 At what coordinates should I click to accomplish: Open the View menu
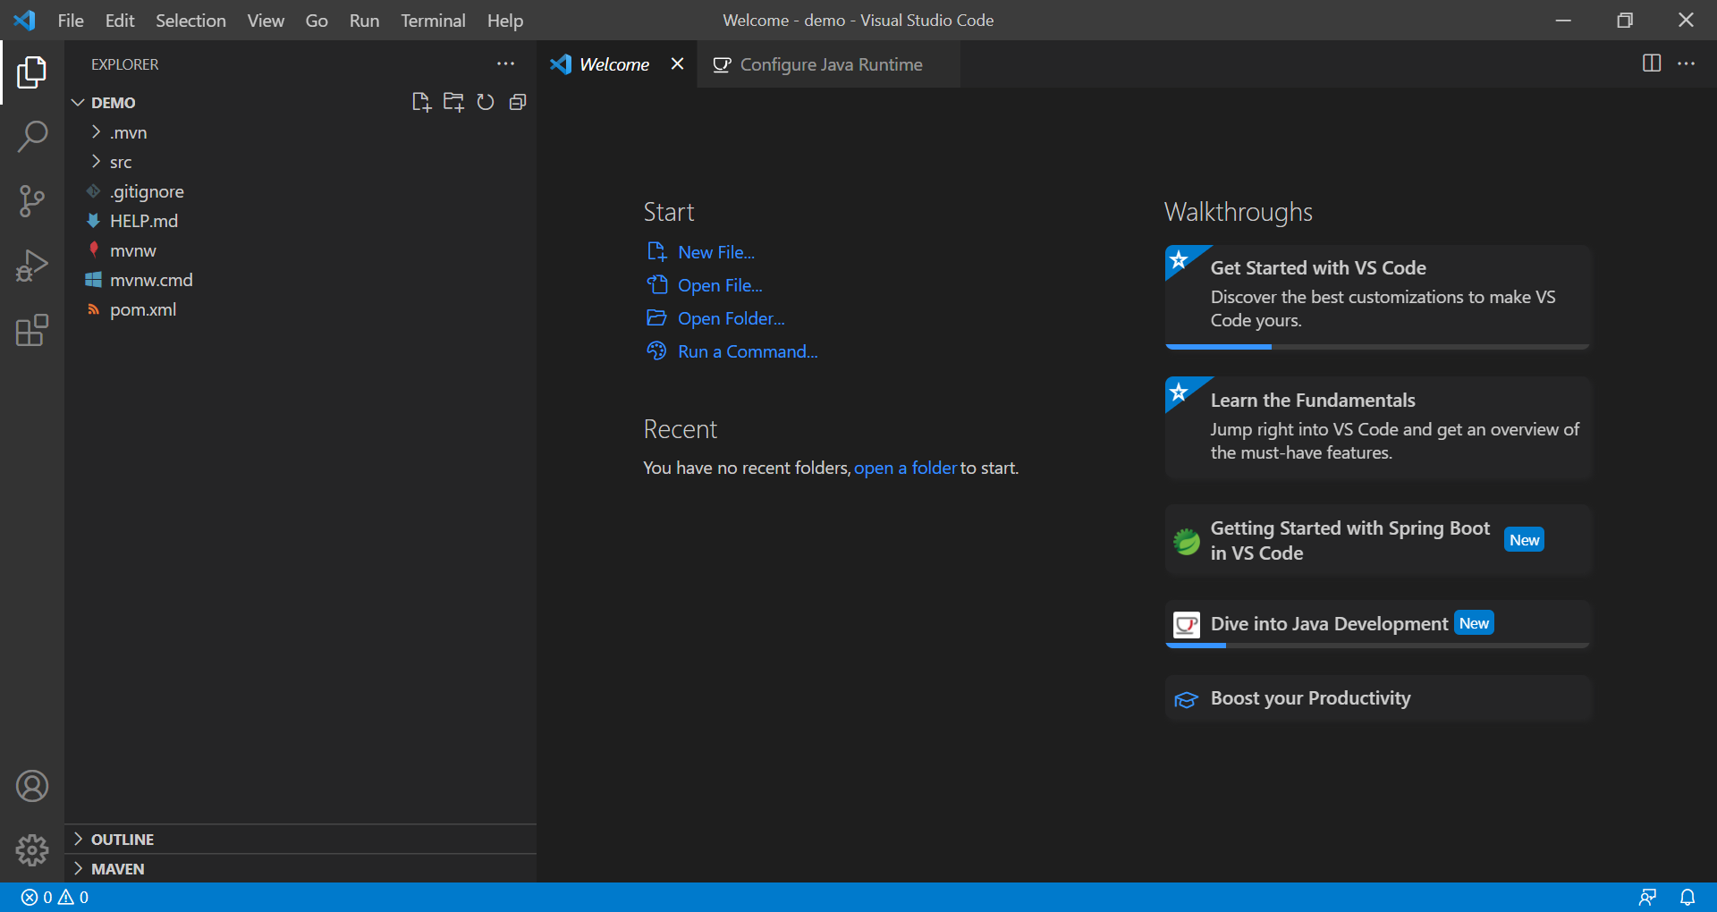click(266, 20)
